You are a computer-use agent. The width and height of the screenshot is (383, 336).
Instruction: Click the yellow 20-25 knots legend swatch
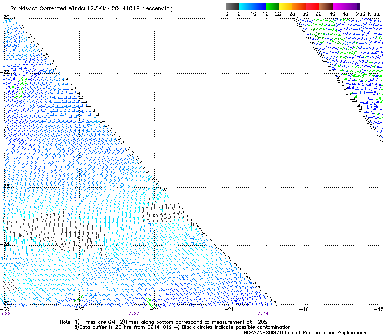pos(286,6)
